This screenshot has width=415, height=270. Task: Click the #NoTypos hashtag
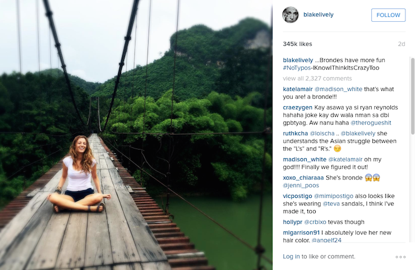pyautogui.click(x=297, y=68)
